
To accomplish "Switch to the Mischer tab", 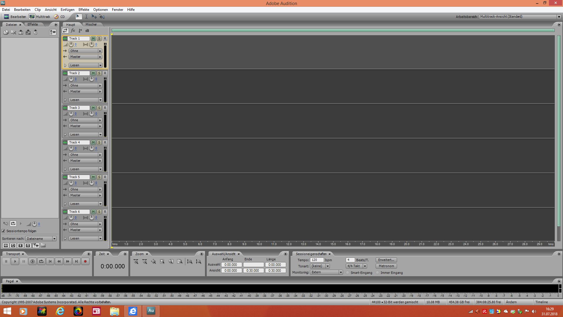I will [91, 24].
